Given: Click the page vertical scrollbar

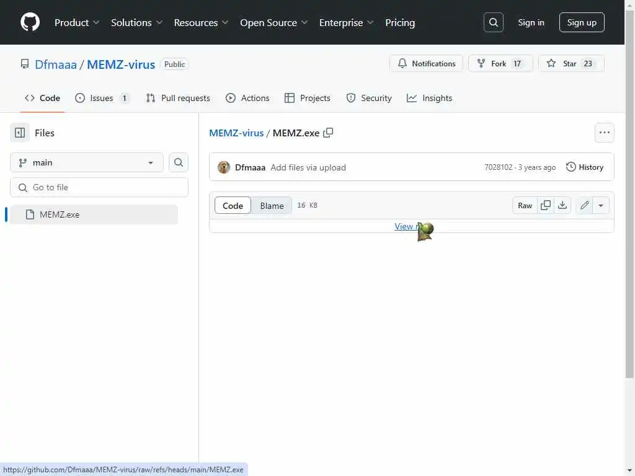Looking at the screenshot, I should click(630, 194).
